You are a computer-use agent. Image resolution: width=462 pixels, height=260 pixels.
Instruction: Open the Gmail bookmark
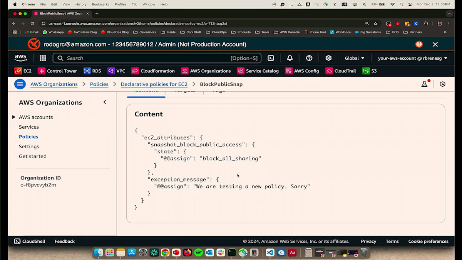coord(32,32)
